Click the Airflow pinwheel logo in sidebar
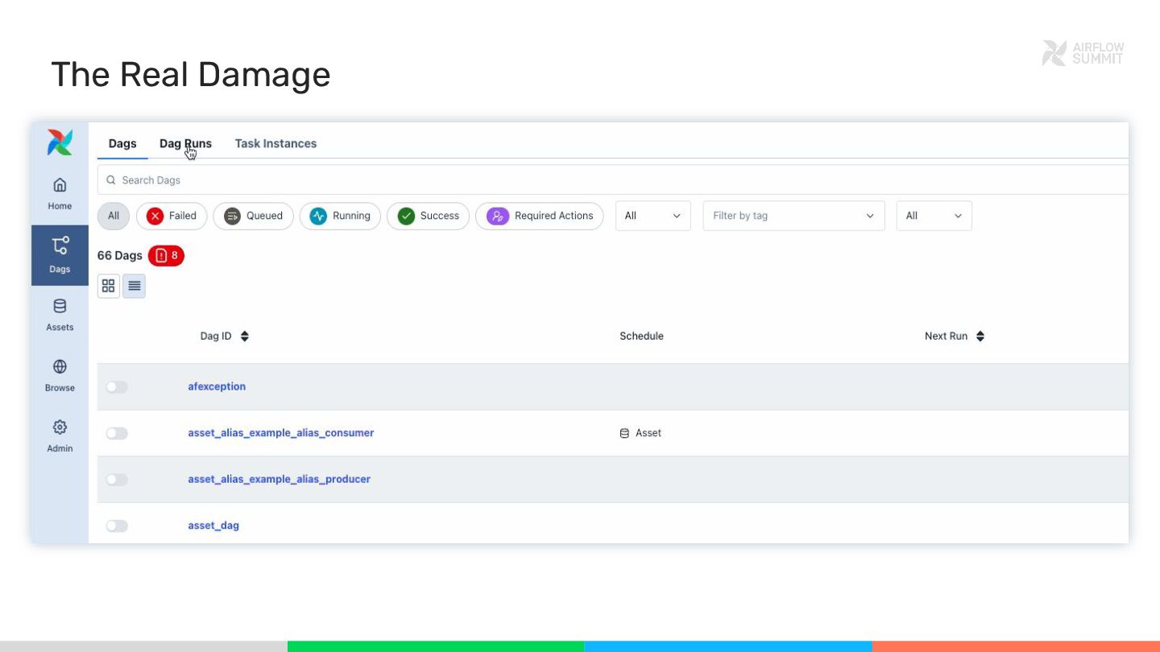This screenshot has height=652, width=1160. [x=60, y=142]
